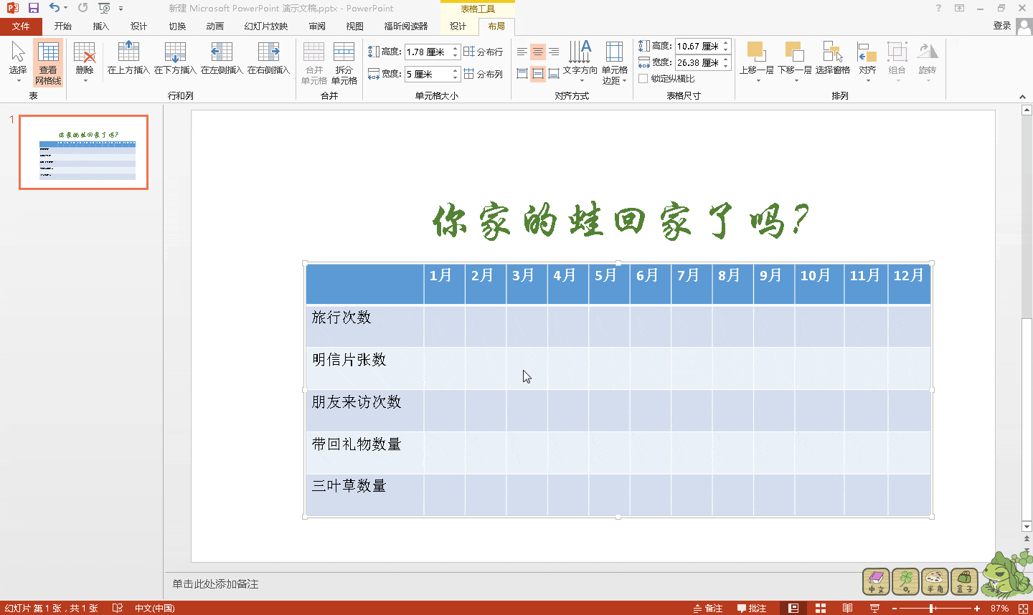
Task: Click the 单元格边距 cell margins icon
Action: 614,63
